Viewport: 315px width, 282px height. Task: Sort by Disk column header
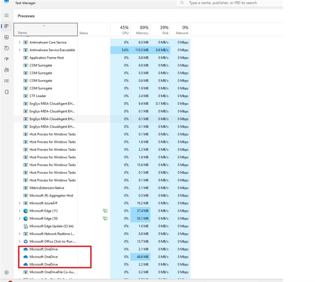(x=160, y=30)
